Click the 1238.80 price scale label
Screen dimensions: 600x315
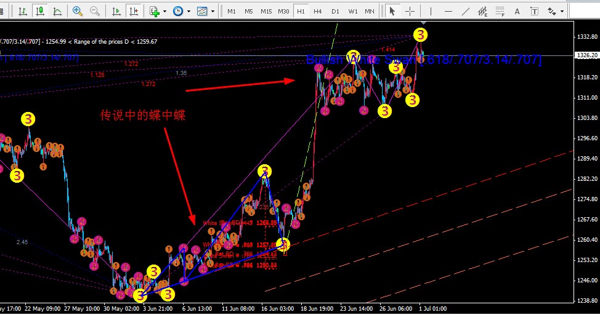pyautogui.click(x=587, y=300)
